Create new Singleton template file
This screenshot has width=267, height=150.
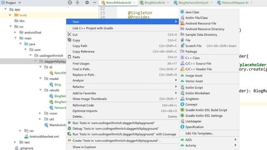[x=209, y=99]
